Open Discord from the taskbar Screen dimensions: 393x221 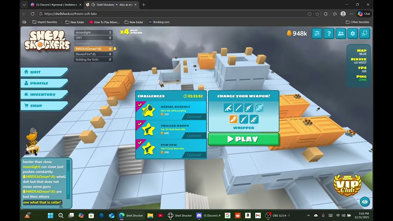coord(208,215)
